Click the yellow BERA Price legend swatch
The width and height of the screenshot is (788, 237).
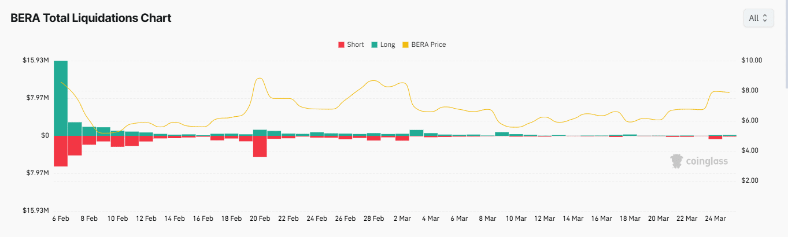[405, 45]
